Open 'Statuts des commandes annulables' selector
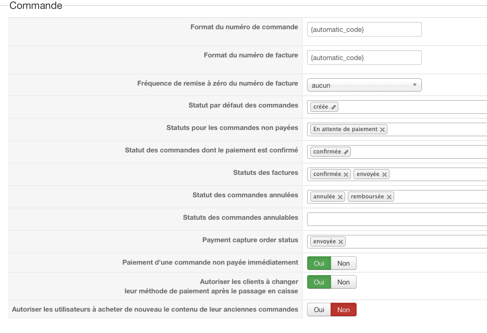 [x=396, y=219]
